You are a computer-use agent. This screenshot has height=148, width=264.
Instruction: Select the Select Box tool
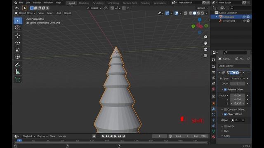coord(18,21)
